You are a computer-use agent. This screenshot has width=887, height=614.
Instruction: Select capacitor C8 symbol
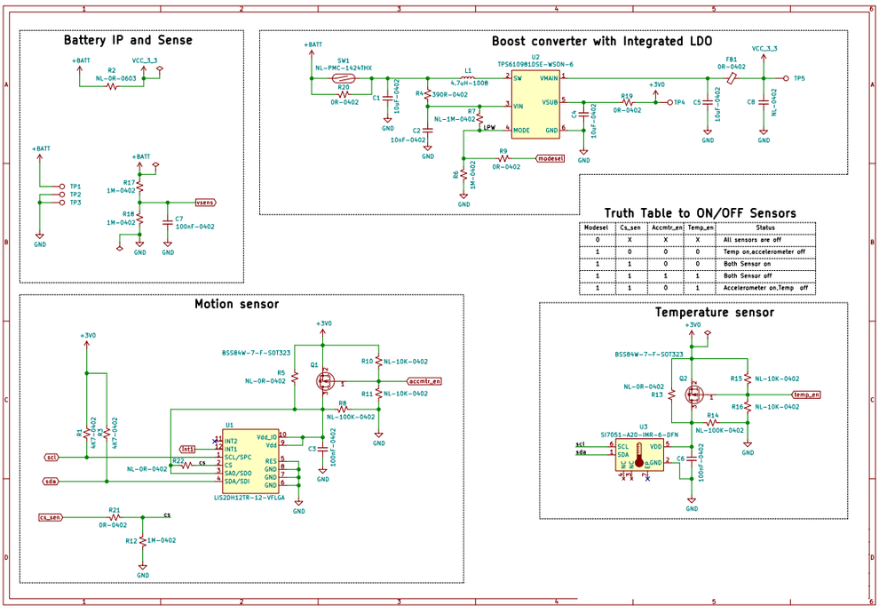click(x=764, y=102)
